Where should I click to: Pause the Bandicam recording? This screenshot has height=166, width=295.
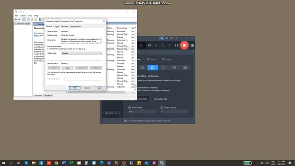176,45
